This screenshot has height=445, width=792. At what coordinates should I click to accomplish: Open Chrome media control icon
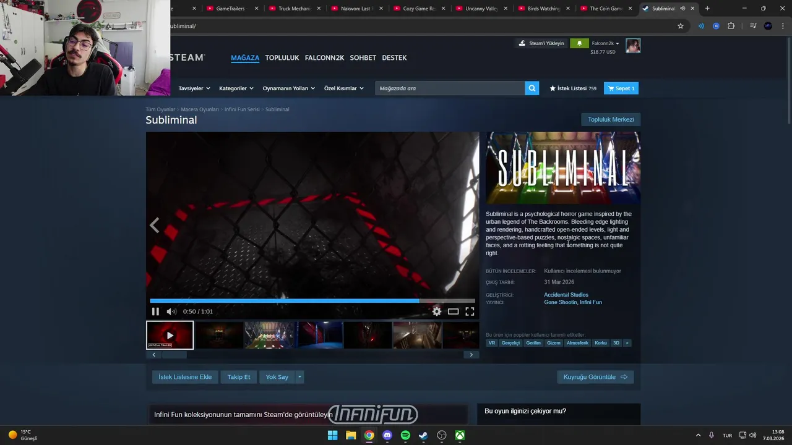coord(753,26)
